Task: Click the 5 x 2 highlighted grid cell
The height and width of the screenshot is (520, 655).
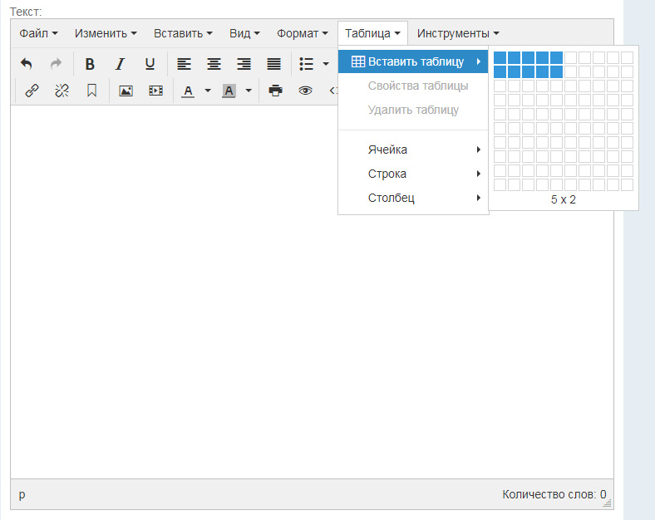Action: 556,71
